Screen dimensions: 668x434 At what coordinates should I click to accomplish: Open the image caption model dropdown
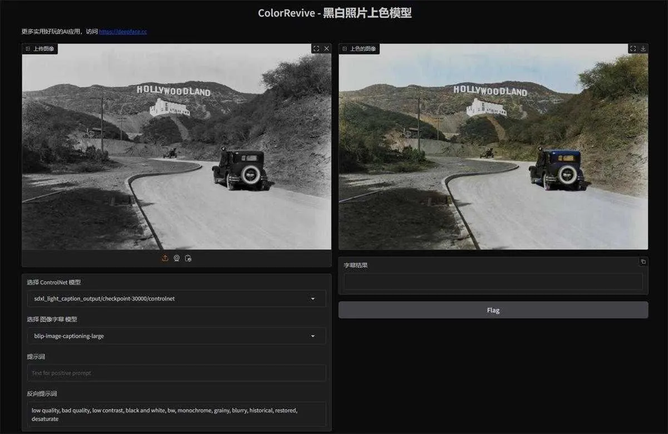point(176,336)
